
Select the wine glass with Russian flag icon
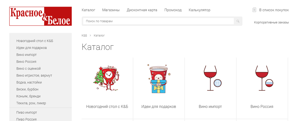(x=264, y=78)
